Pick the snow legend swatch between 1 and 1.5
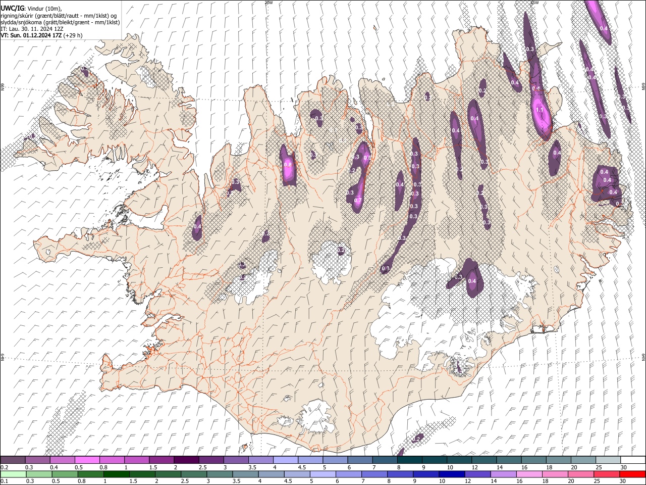The height and width of the screenshot is (485, 646). (136, 460)
